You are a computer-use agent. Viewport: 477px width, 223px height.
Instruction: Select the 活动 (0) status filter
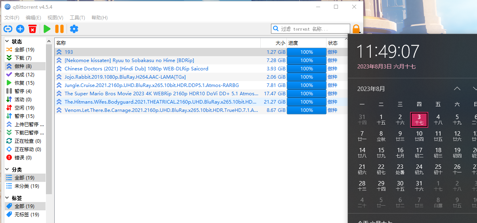[x=25, y=100]
